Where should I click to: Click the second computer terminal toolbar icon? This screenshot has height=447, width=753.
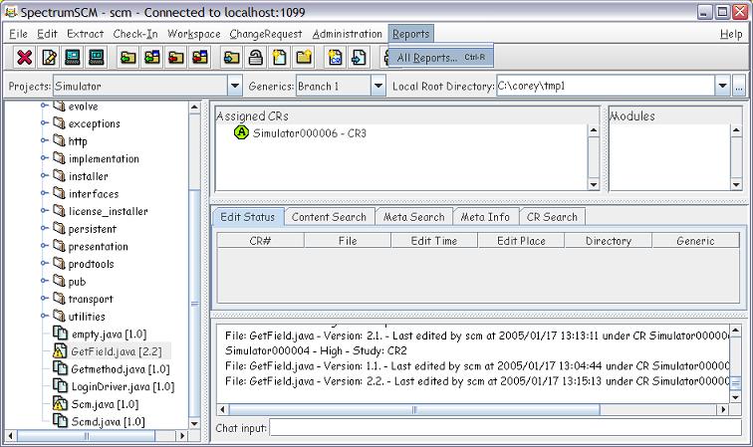tap(97, 58)
